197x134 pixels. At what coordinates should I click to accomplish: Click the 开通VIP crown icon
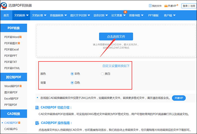pyautogui.click(x=166, y=6)
